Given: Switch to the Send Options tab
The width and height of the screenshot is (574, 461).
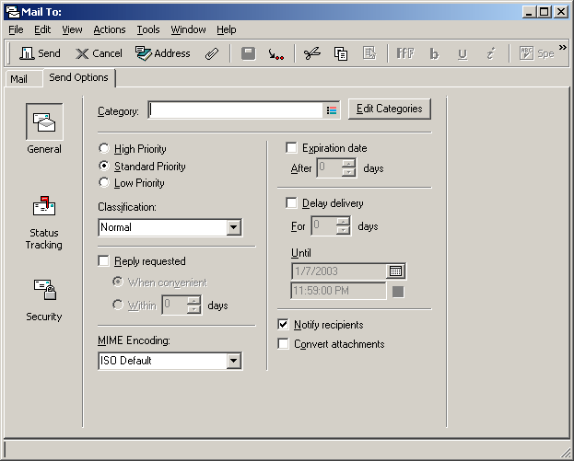Looking at the screenshot, I should 78,77.
